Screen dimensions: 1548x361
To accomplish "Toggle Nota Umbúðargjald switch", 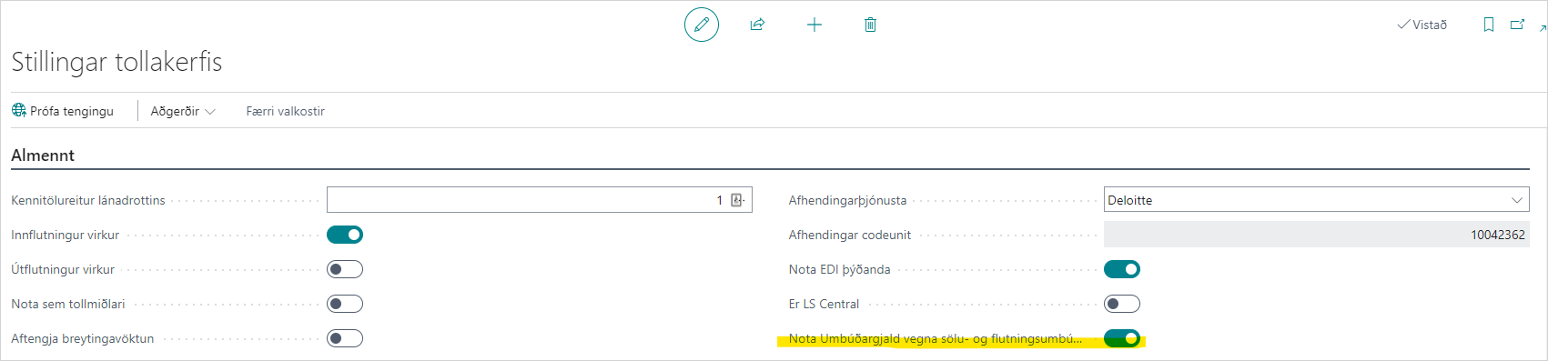I will point(1122,338).
